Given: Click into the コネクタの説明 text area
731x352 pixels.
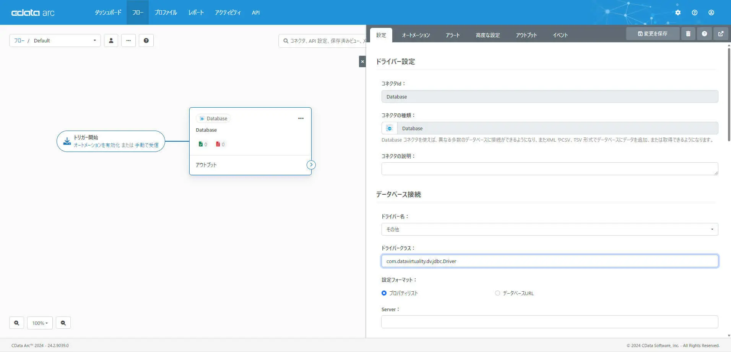Looking at the screenshot, I should coord(550,169).
